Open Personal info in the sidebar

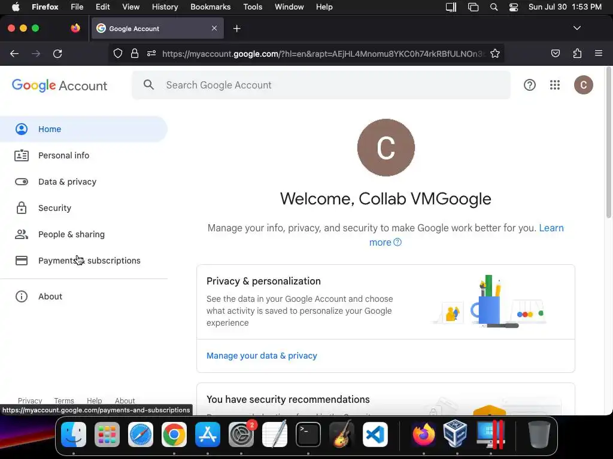click(84, 155)
